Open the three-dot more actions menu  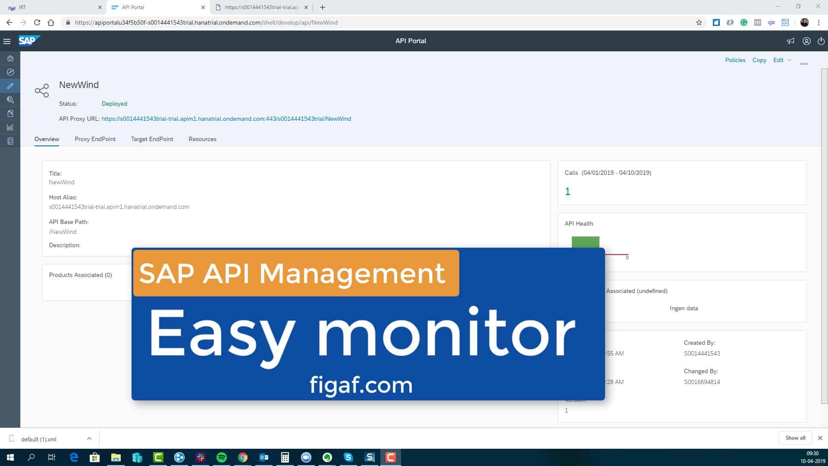[x=804, y=64]
